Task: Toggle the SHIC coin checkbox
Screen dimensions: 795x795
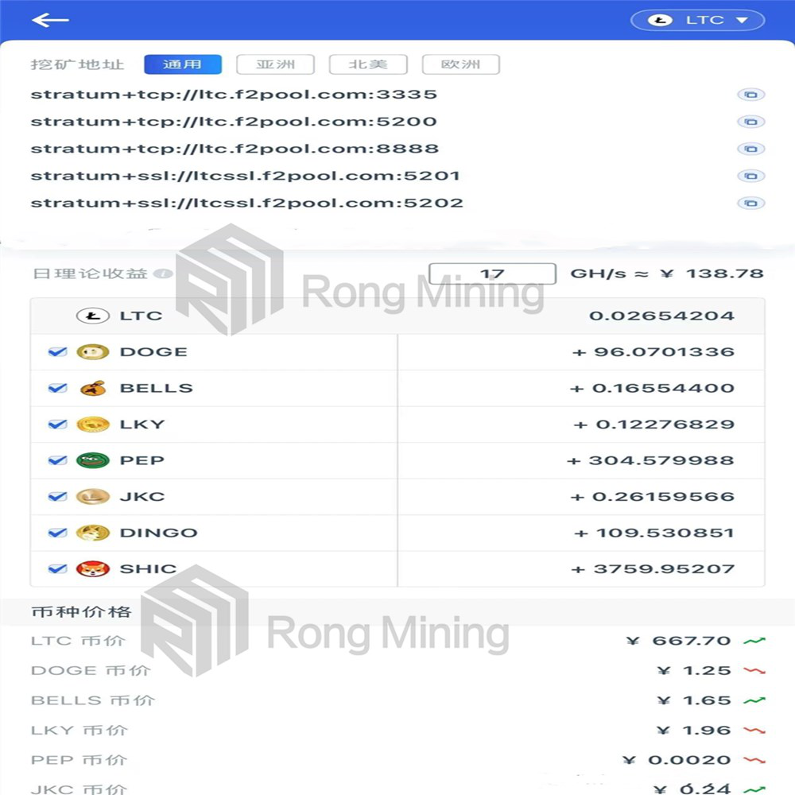Action: click(x=57, y=568)
